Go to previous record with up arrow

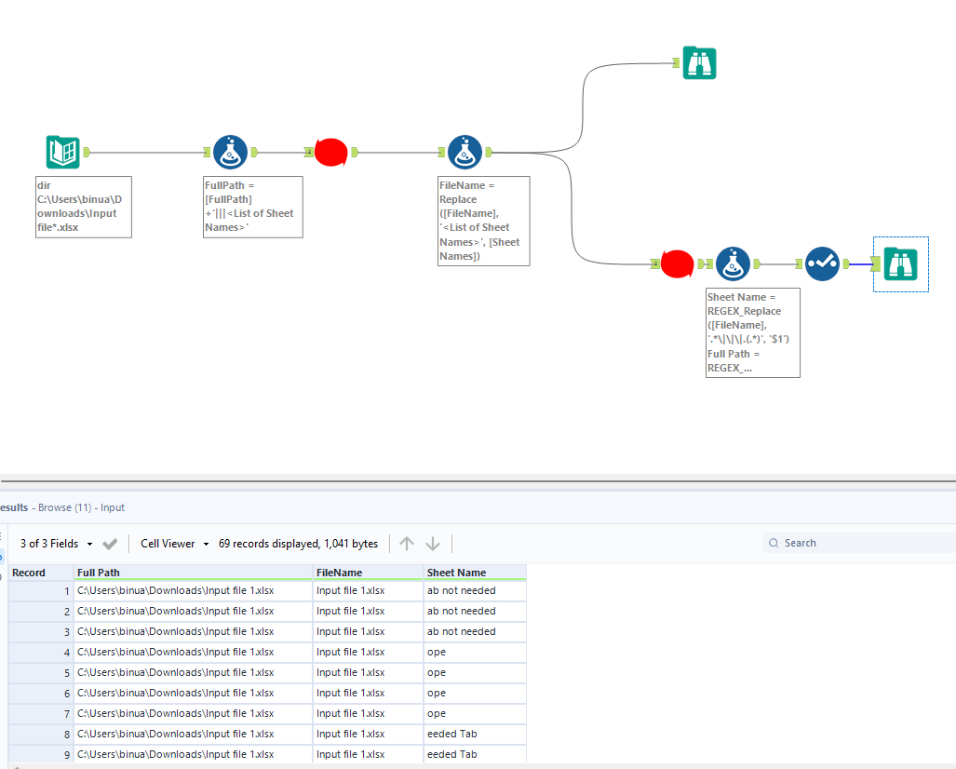click(407, 544)
